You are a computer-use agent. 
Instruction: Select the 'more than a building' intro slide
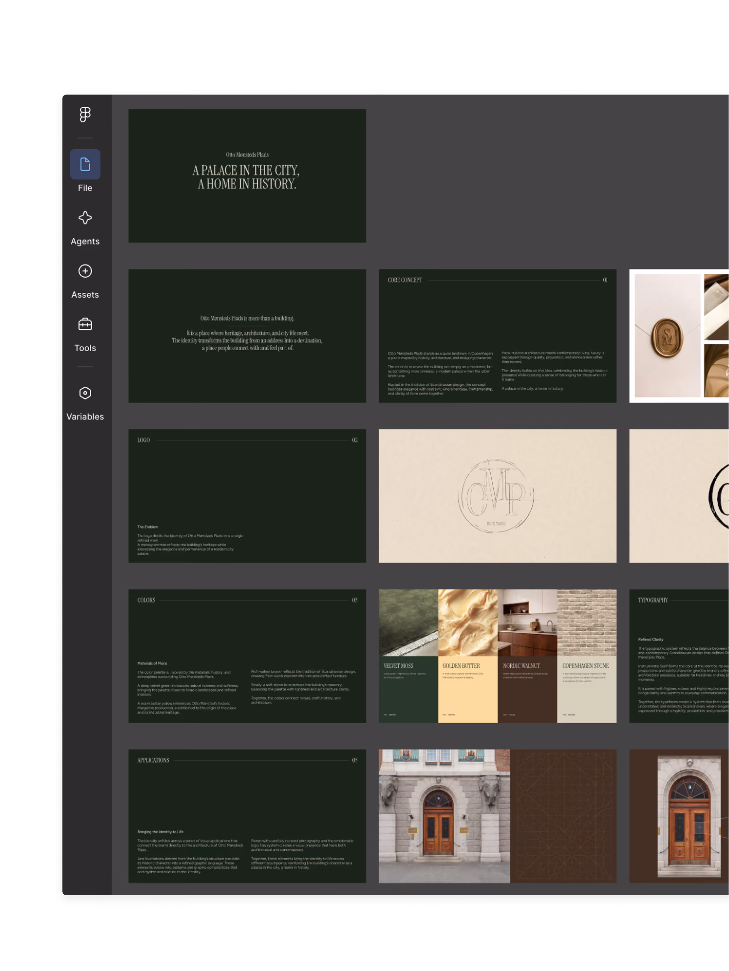(247, 336)
